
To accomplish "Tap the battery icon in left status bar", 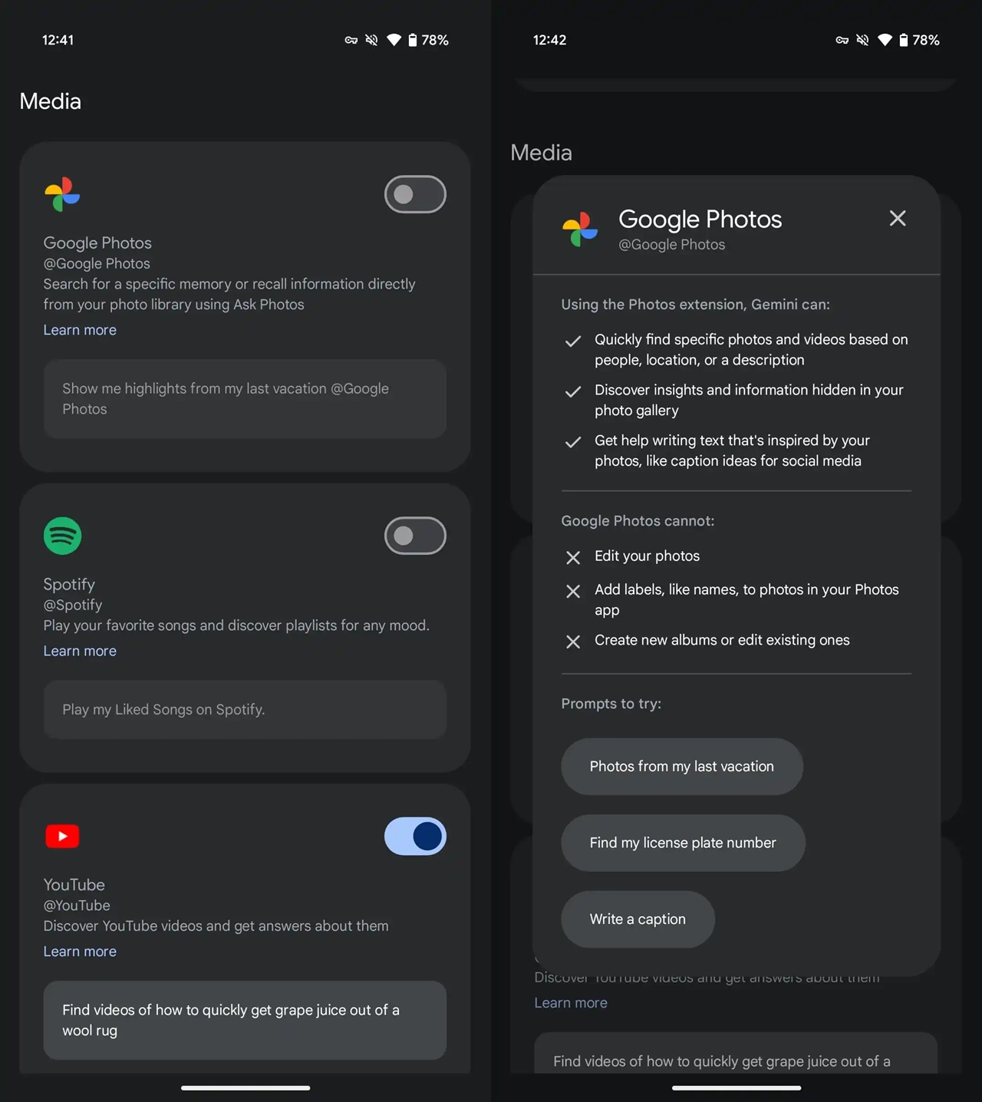I will [x=413, y=40].
